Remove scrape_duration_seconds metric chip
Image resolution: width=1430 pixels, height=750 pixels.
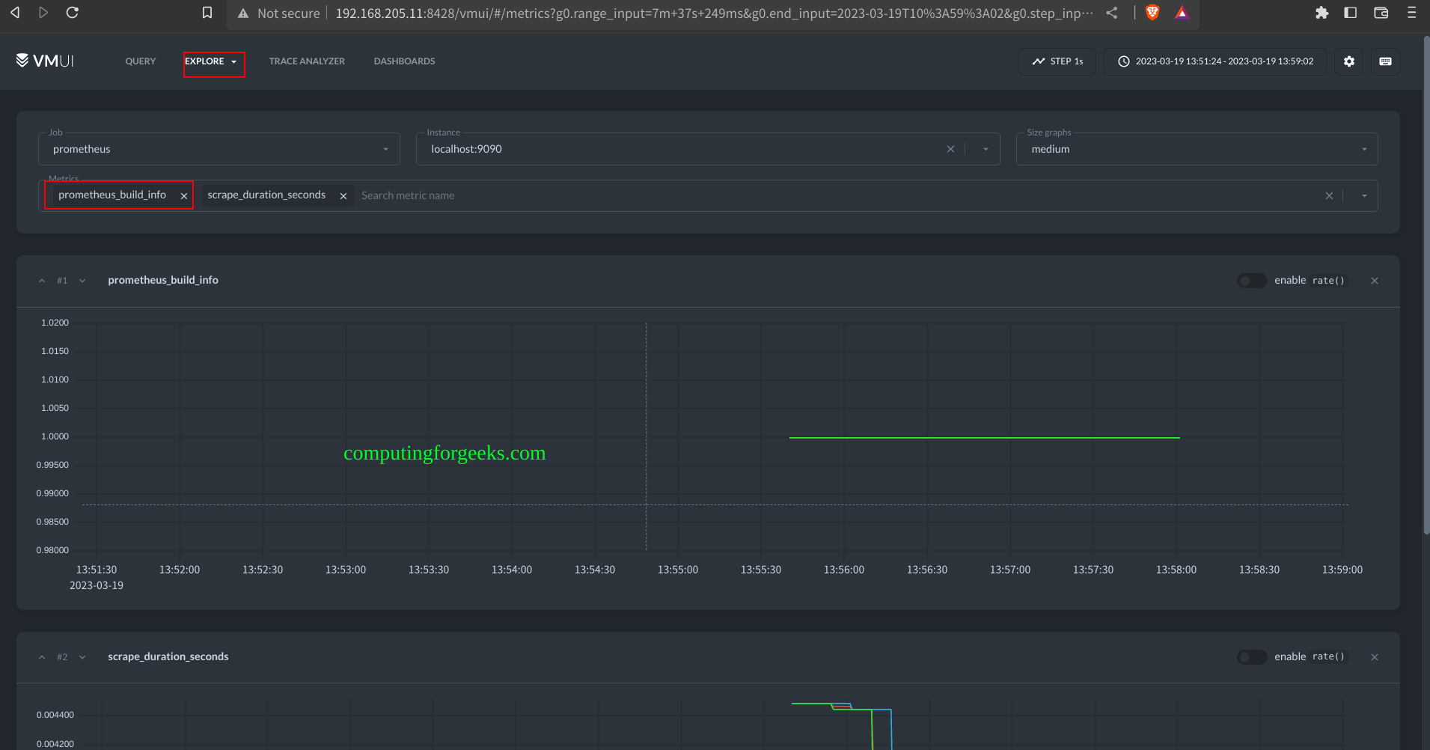point(343,196)
